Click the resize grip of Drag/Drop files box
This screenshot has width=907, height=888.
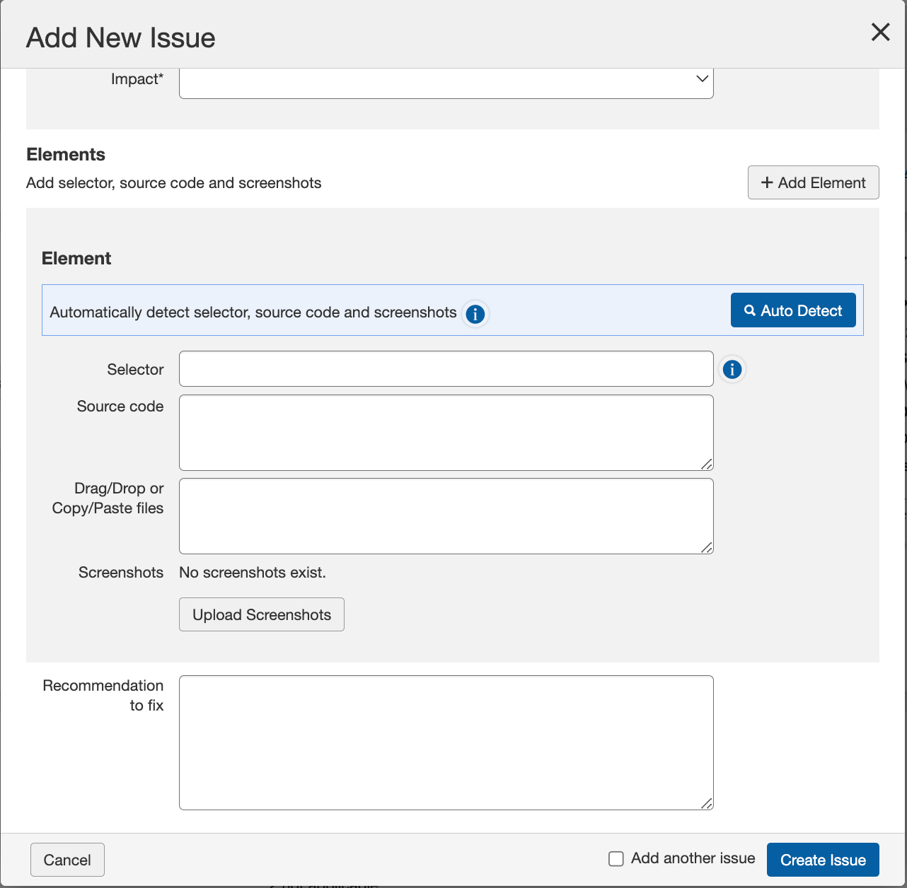pyautogui.click(x=707, y=549)
